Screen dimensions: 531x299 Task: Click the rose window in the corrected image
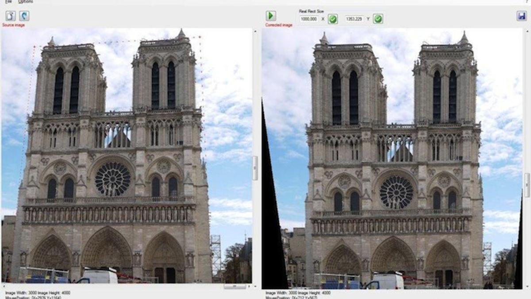tap(396, 192)
